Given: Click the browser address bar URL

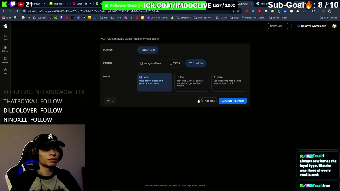Looking at the screenshot, I should [93, 11].
